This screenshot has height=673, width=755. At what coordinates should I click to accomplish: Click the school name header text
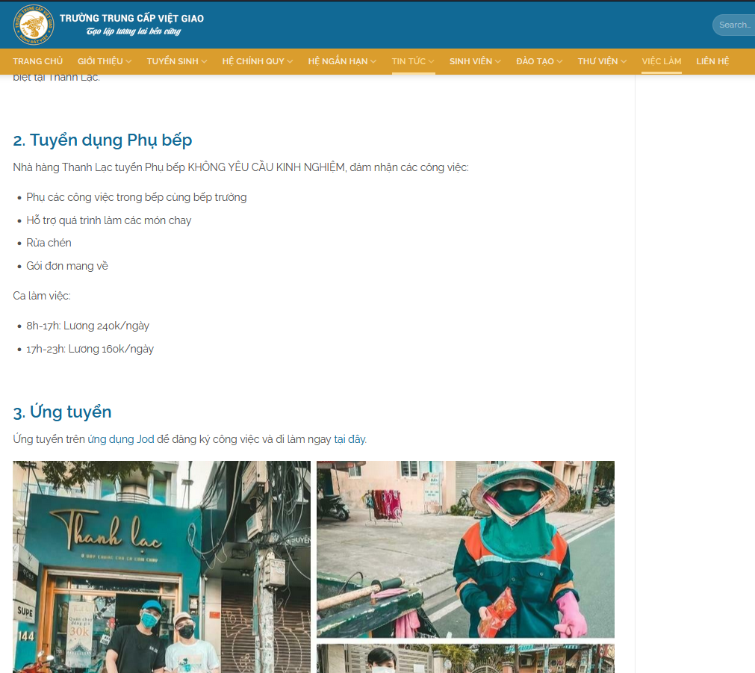[x=131, y=19]
